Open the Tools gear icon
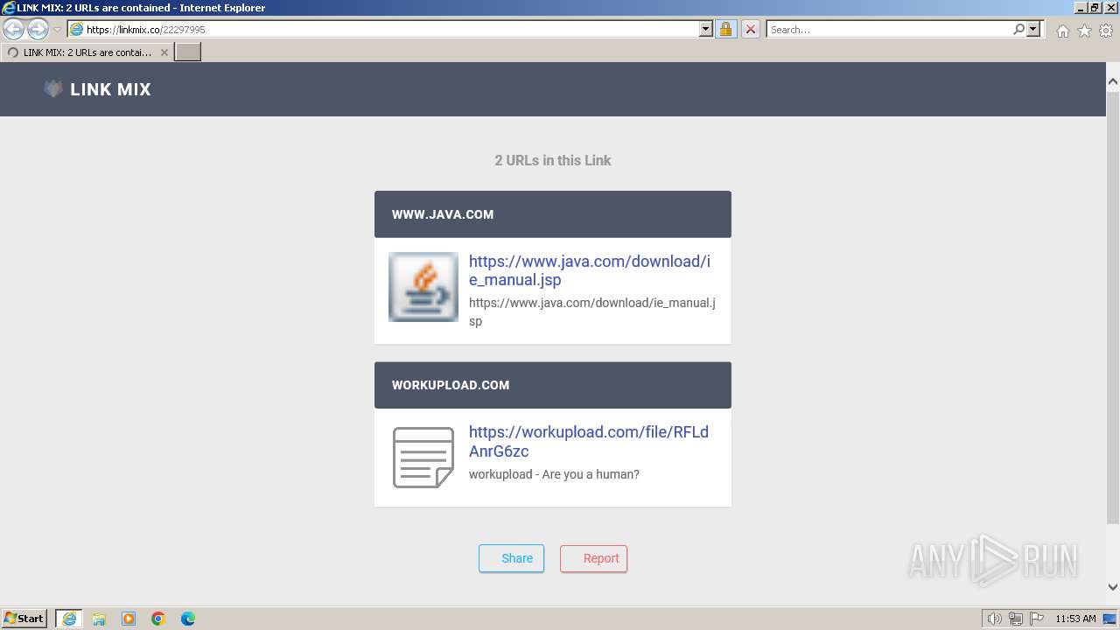 pos(1106,31)
